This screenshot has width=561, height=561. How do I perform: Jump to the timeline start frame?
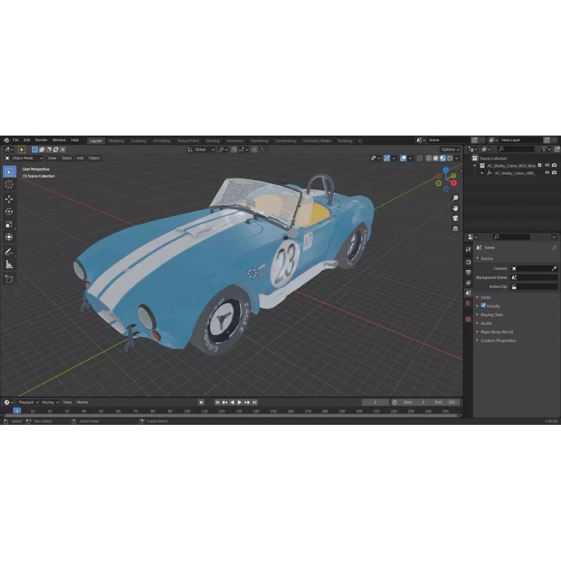tap(217, 403)
